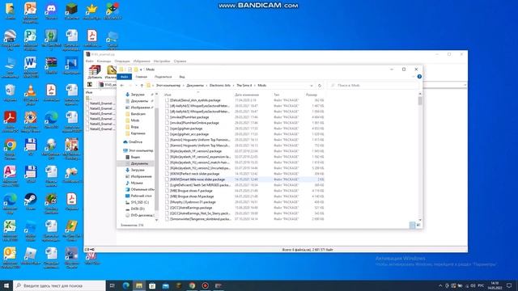Open the Вид ribbon tab
The image size is (518, 291).
tap(181, 77)
